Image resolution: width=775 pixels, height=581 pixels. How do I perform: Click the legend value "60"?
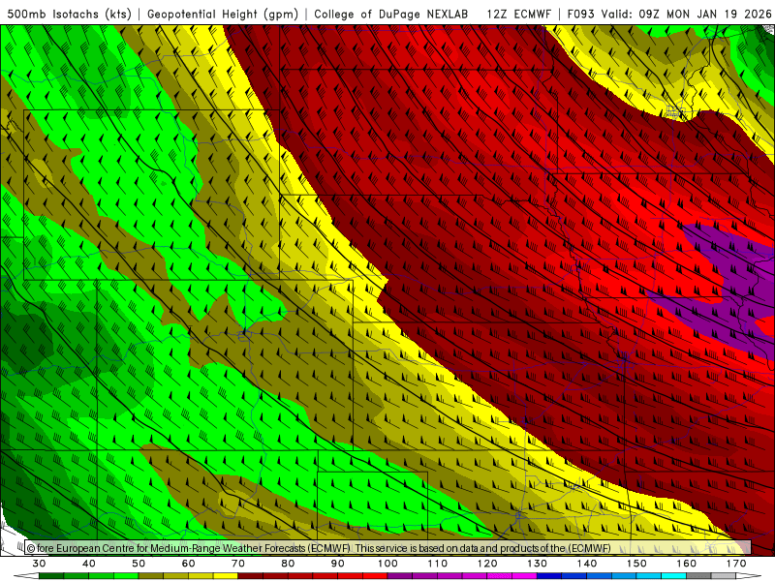pyautogui.click(x=188, y=564)
